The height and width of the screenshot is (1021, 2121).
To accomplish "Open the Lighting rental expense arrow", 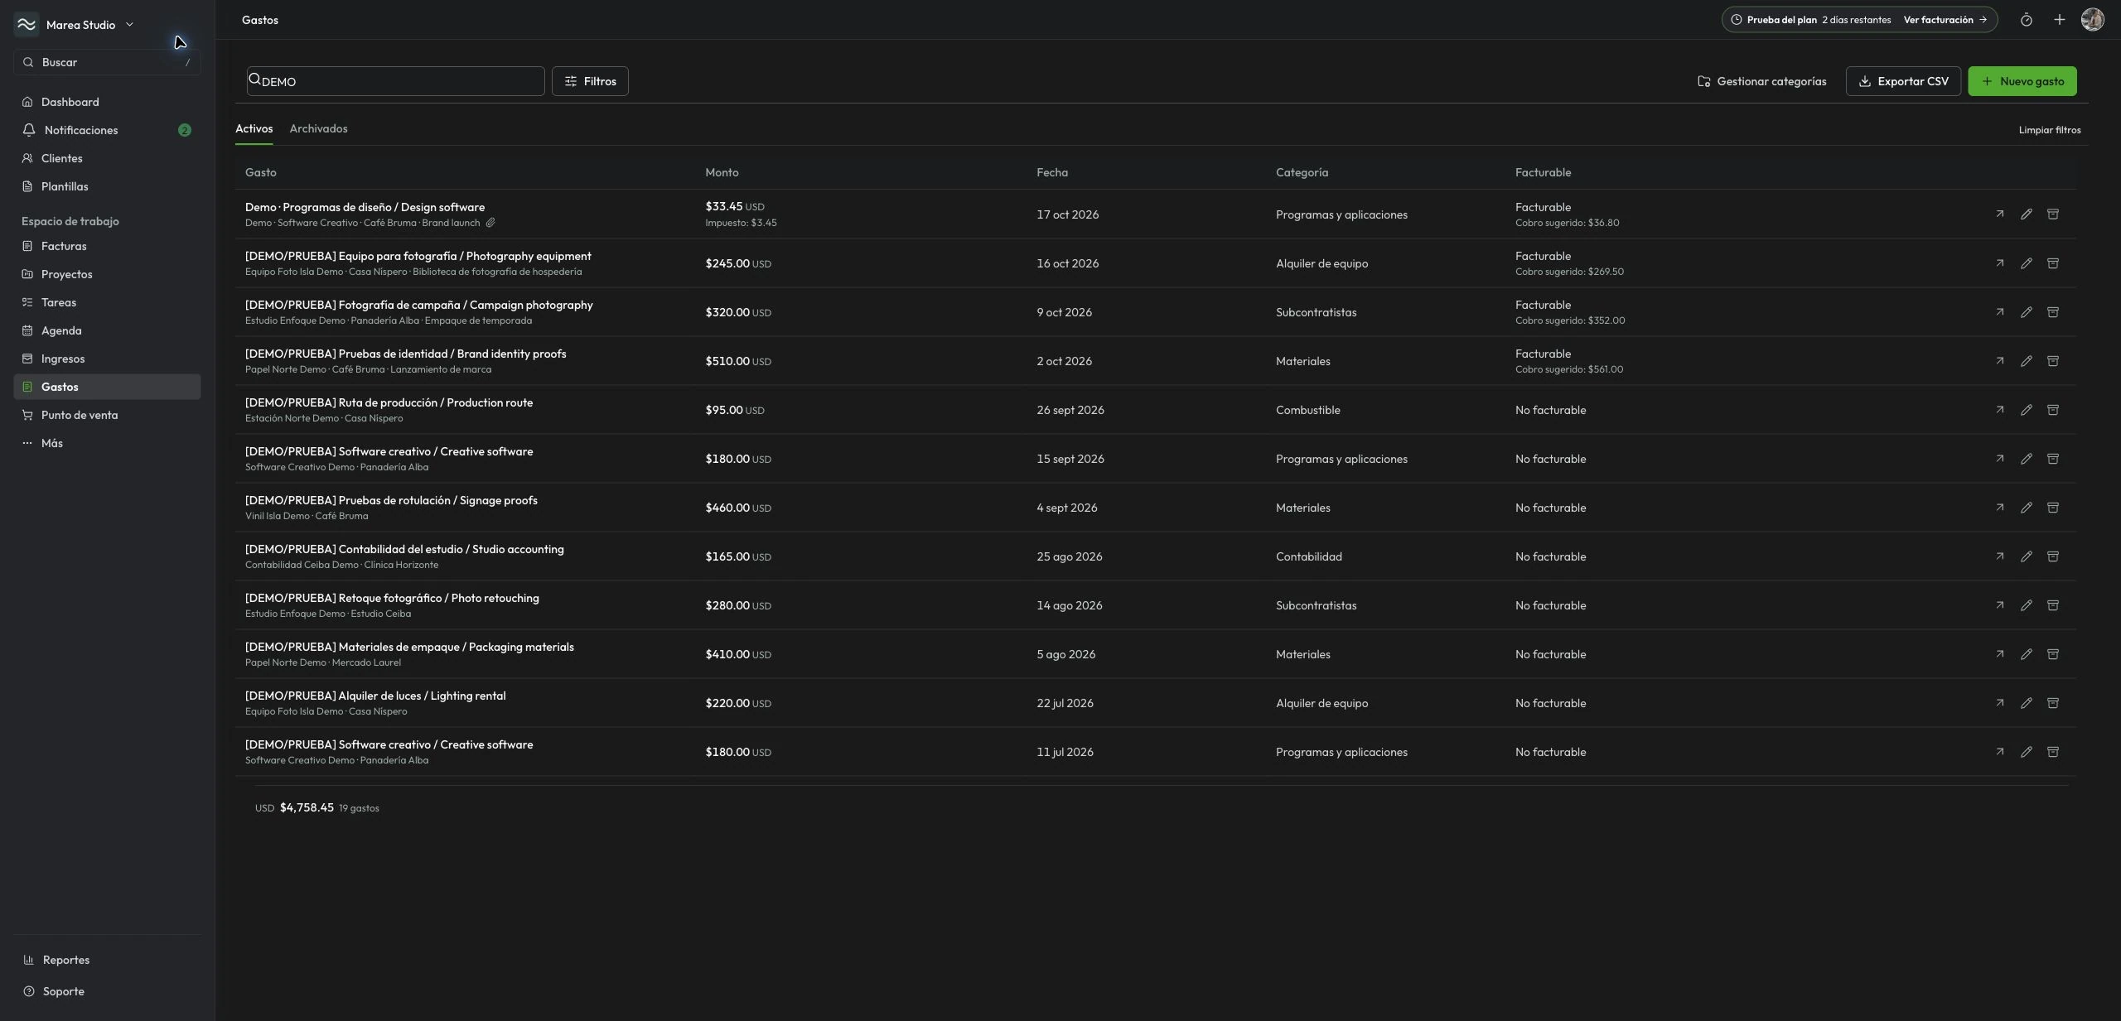I will click(1999, 703).
